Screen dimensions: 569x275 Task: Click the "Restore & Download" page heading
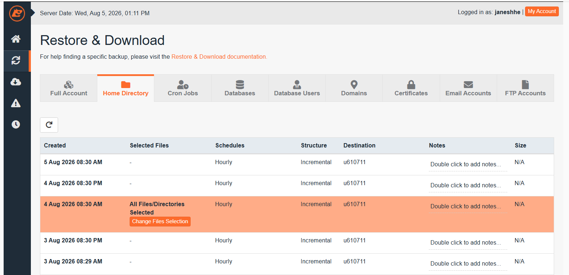(102, 40)
